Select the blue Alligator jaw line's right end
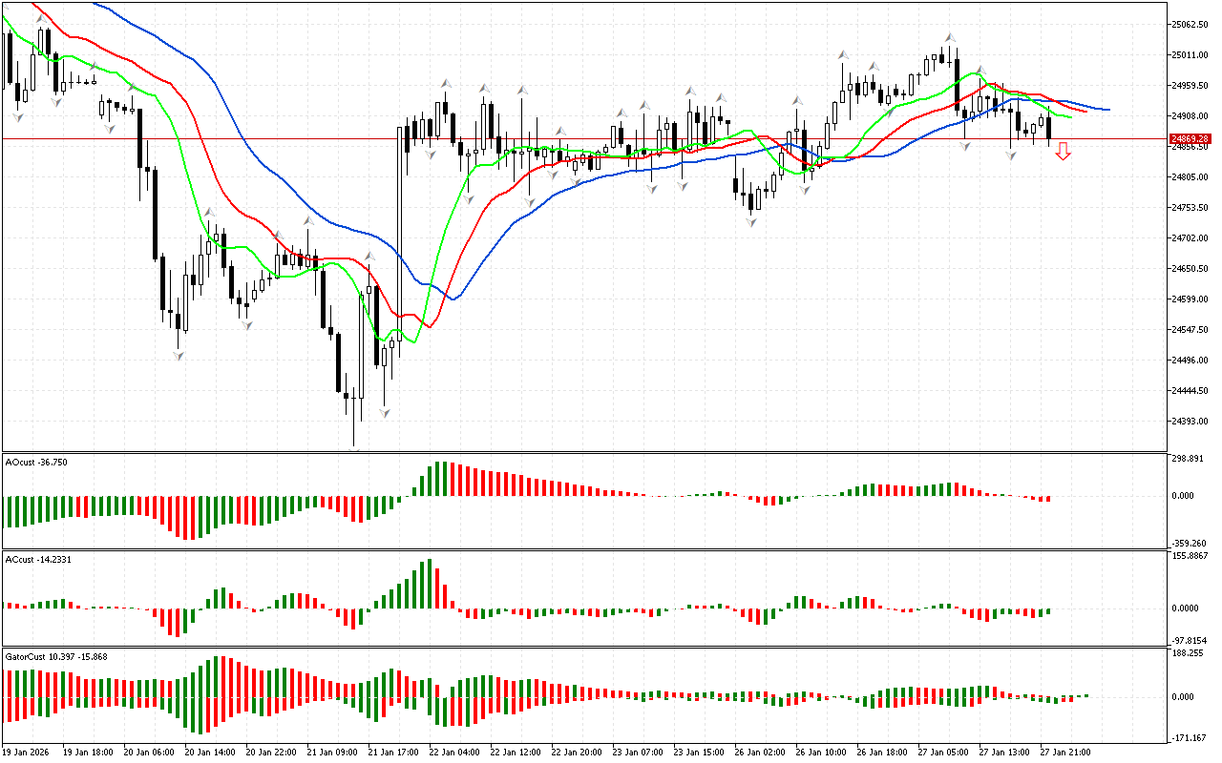This screenshot has height=763, width=1222. click(1106, 109)
